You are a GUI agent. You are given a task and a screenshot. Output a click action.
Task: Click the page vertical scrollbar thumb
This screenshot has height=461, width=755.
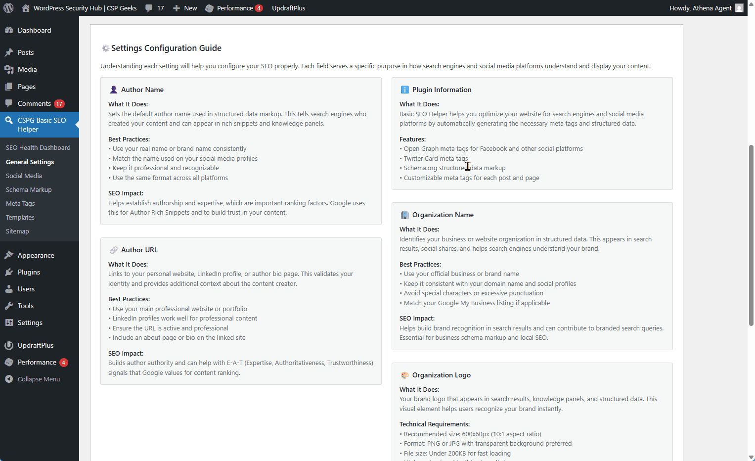751,235
